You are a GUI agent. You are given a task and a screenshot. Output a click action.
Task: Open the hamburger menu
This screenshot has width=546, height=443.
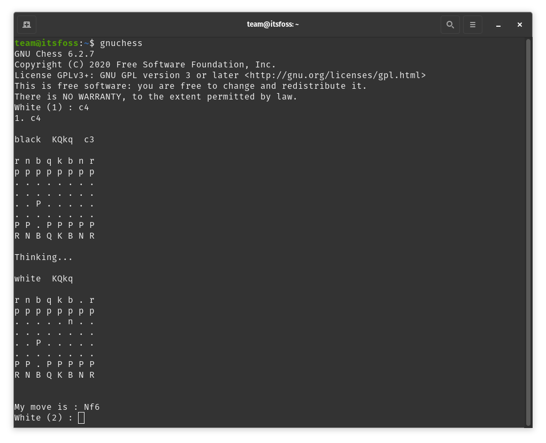[x=473, y=25]
